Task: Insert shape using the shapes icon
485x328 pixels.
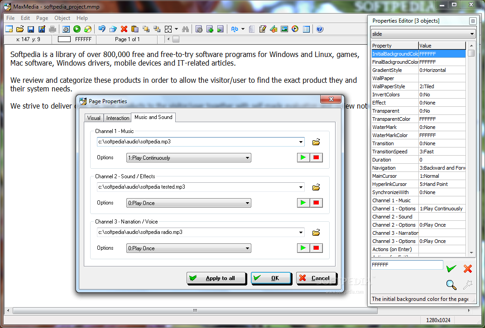Action: [274, 29]
